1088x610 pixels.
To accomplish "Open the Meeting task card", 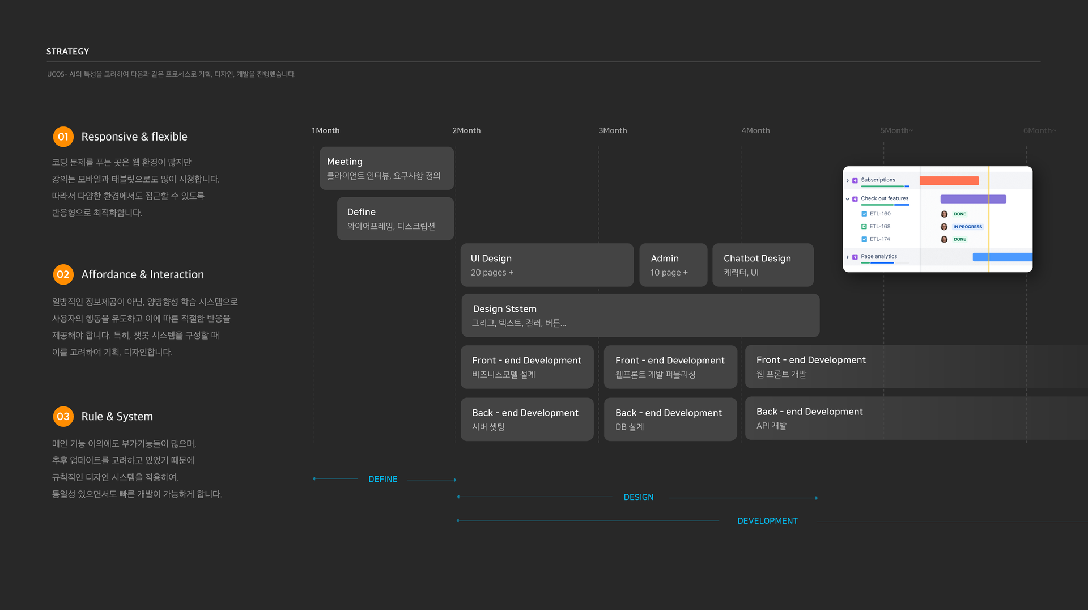I will point(386,168).
